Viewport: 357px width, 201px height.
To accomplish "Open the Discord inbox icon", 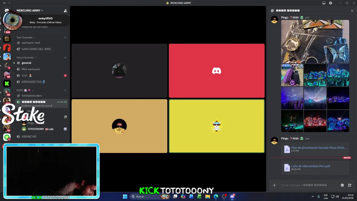I will 324,3.
